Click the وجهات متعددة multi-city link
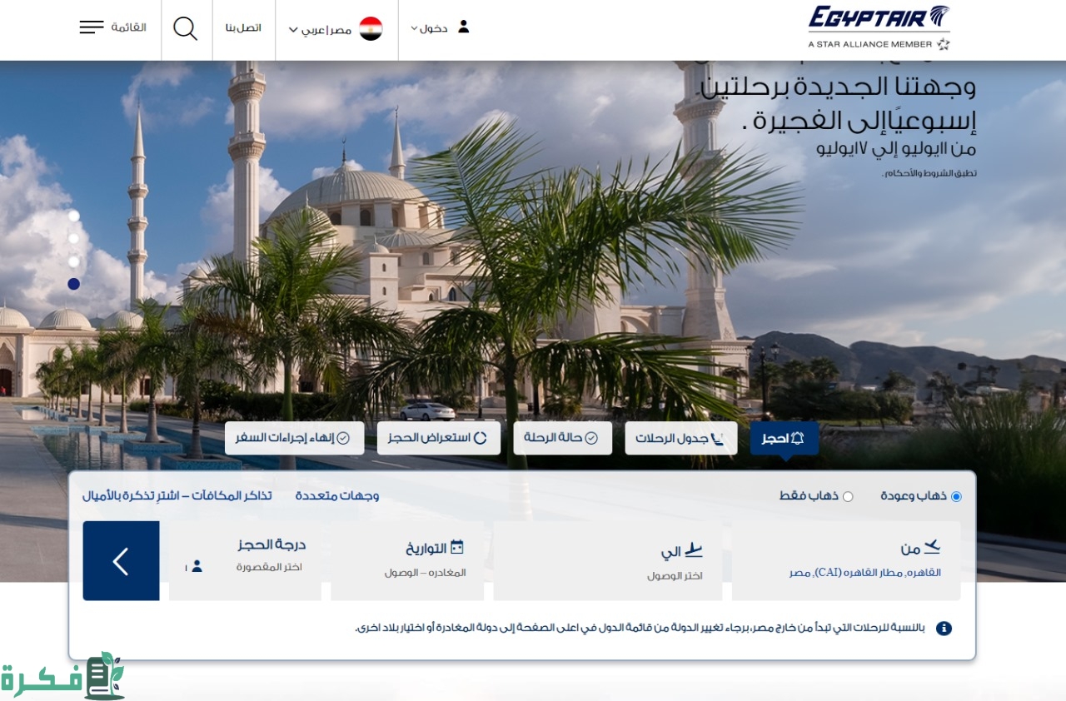1066x701 pixels. click(336, 495)
